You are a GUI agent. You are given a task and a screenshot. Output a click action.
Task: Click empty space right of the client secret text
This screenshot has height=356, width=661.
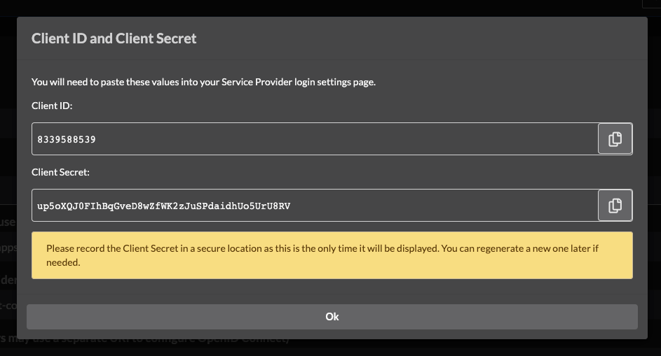[442, 206]
